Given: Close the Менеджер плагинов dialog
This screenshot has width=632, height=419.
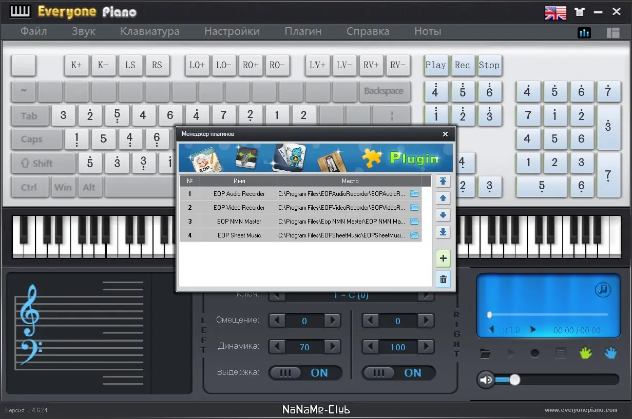Looking at the screenshot, I should click(x=446, y=134).
